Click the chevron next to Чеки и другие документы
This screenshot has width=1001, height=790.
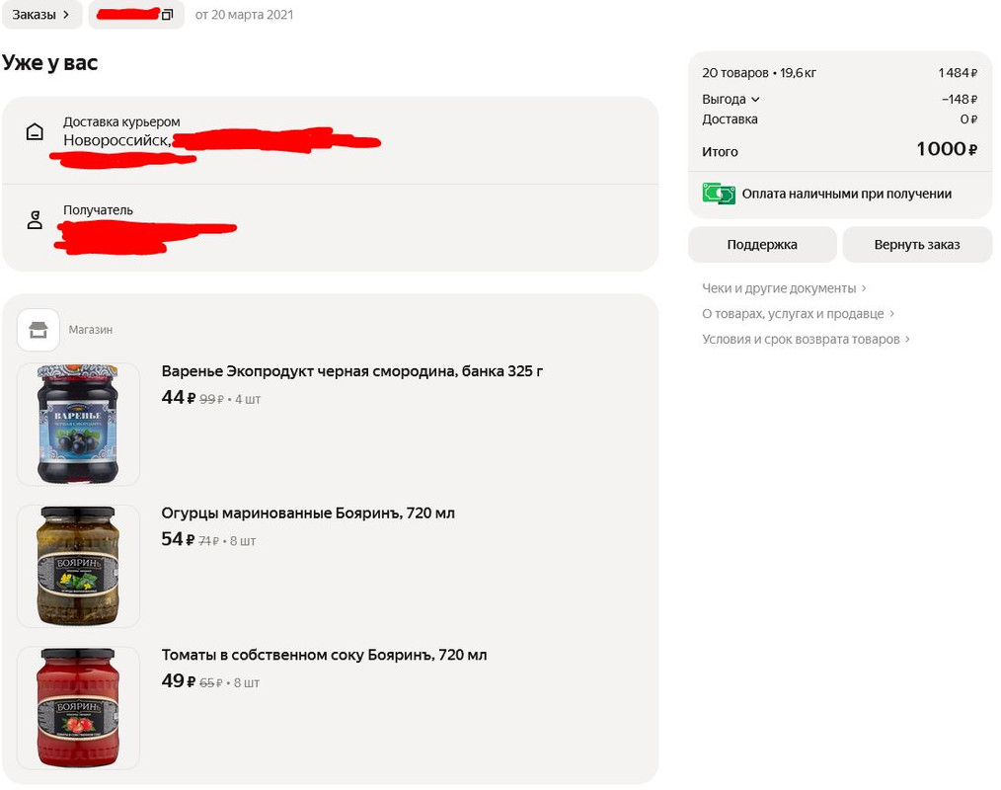pos(864,288)
